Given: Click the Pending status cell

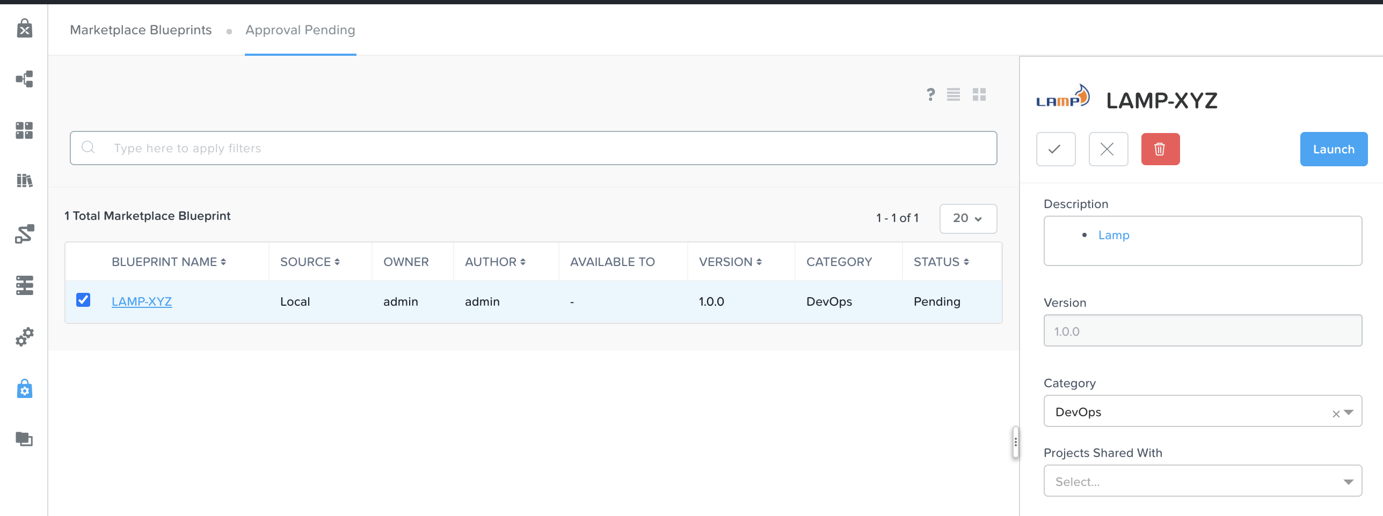Looking at the screenshot, I should 937,301.
